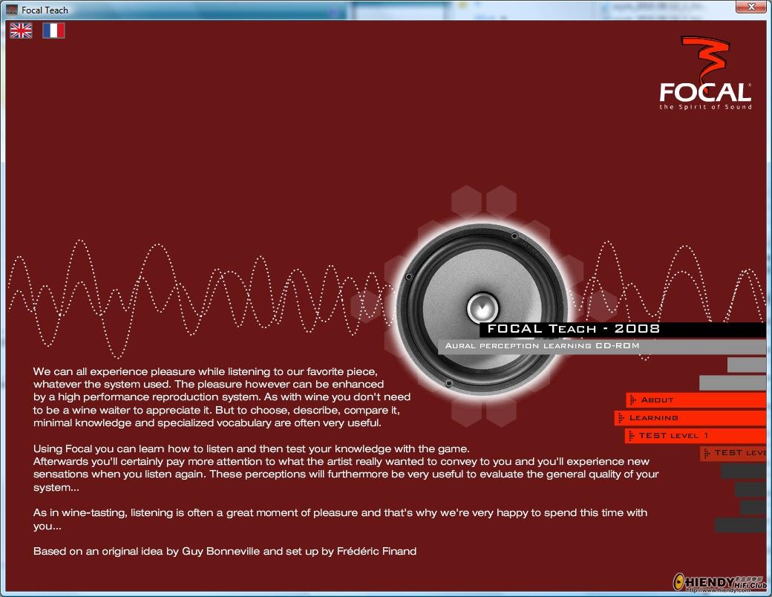Image resolution: width=772 pixels, height=597 pixels.
Task: Close the Focal Teach window
Action: pos(751,7)
